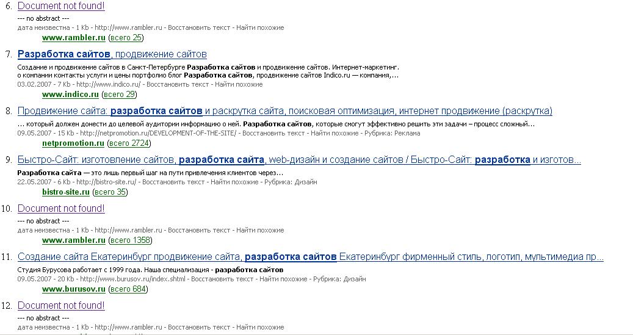Click the netpromotion.ru site link
The height and width of the screenshot is (335, 633).
click(73, 143)
